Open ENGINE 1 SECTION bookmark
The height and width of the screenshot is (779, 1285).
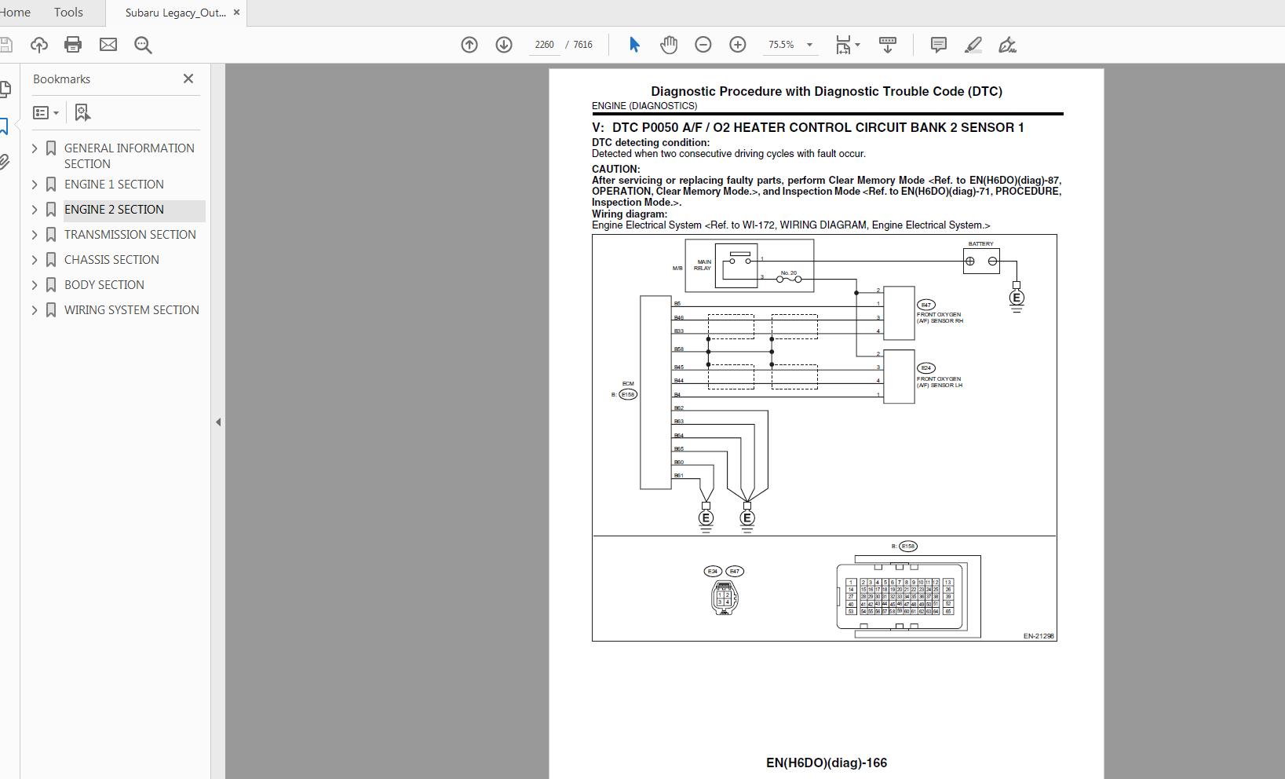point(114,185)
